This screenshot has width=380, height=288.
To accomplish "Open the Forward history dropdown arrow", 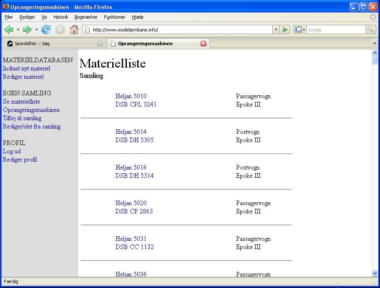I will pos(36,29).
